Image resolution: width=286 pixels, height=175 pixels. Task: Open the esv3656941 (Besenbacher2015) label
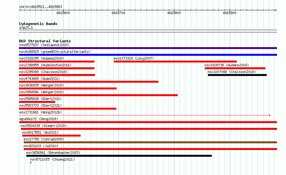click(53, 153)
